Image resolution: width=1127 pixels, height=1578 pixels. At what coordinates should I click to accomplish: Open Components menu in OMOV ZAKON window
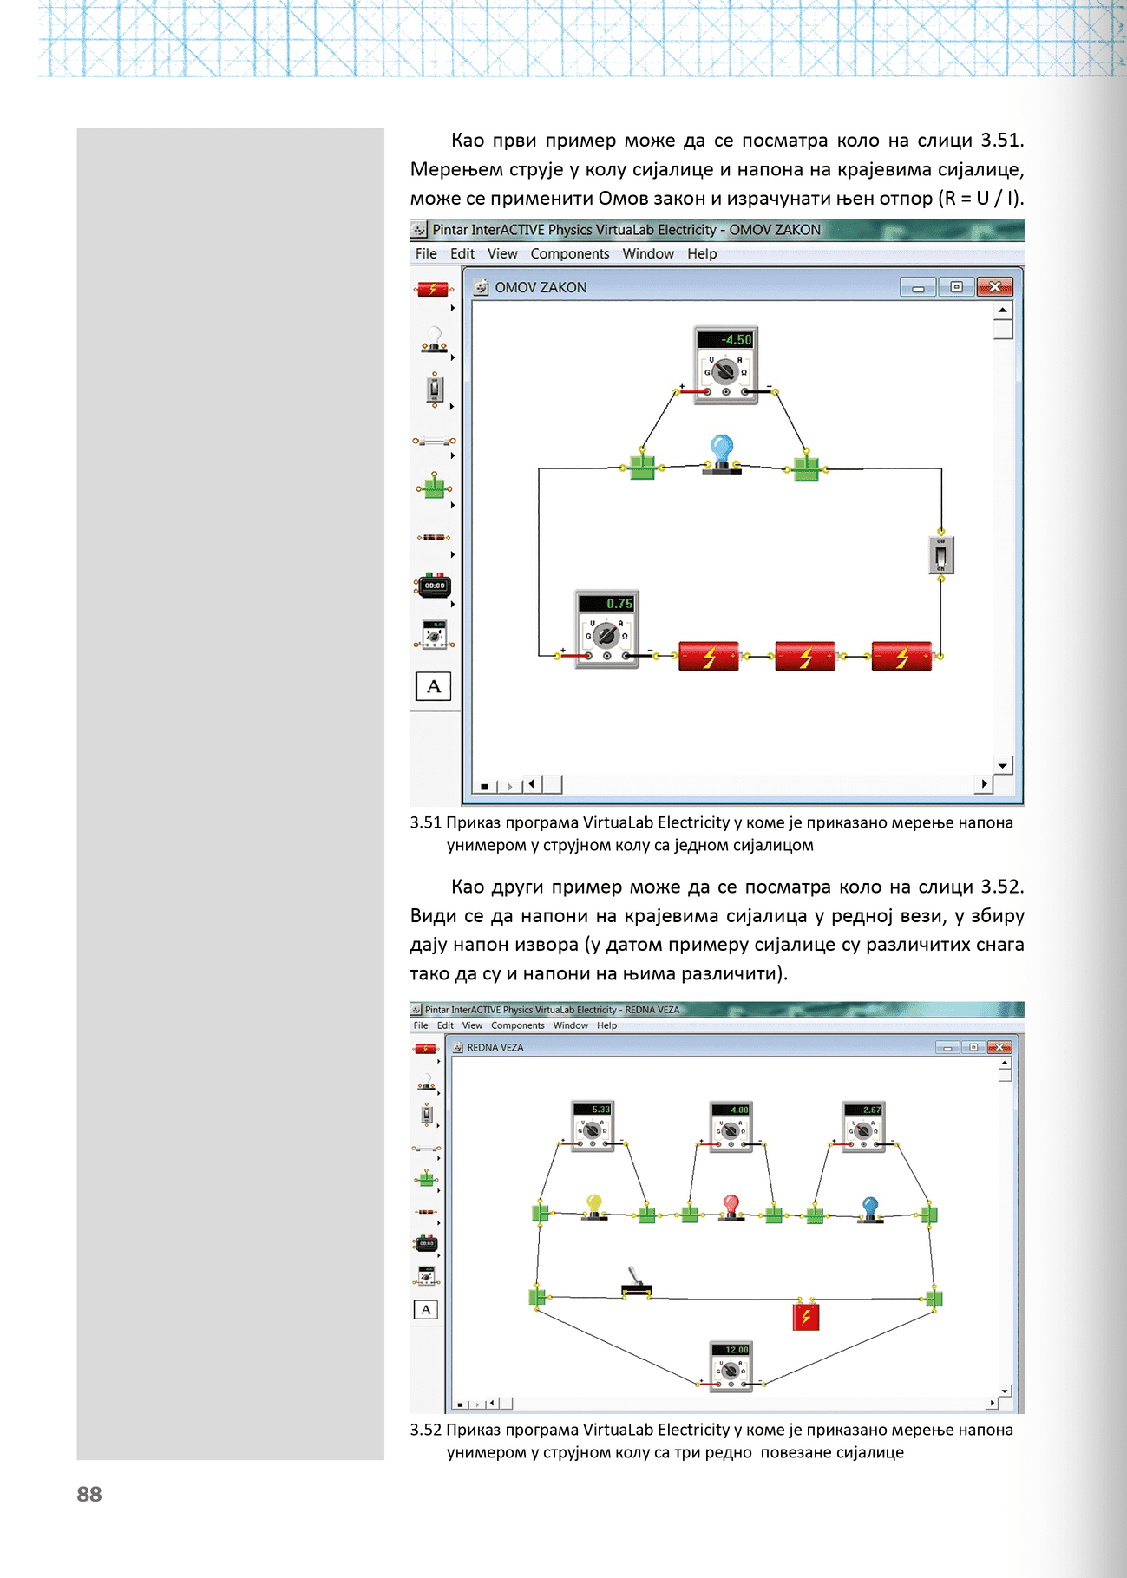coord(570,254)
